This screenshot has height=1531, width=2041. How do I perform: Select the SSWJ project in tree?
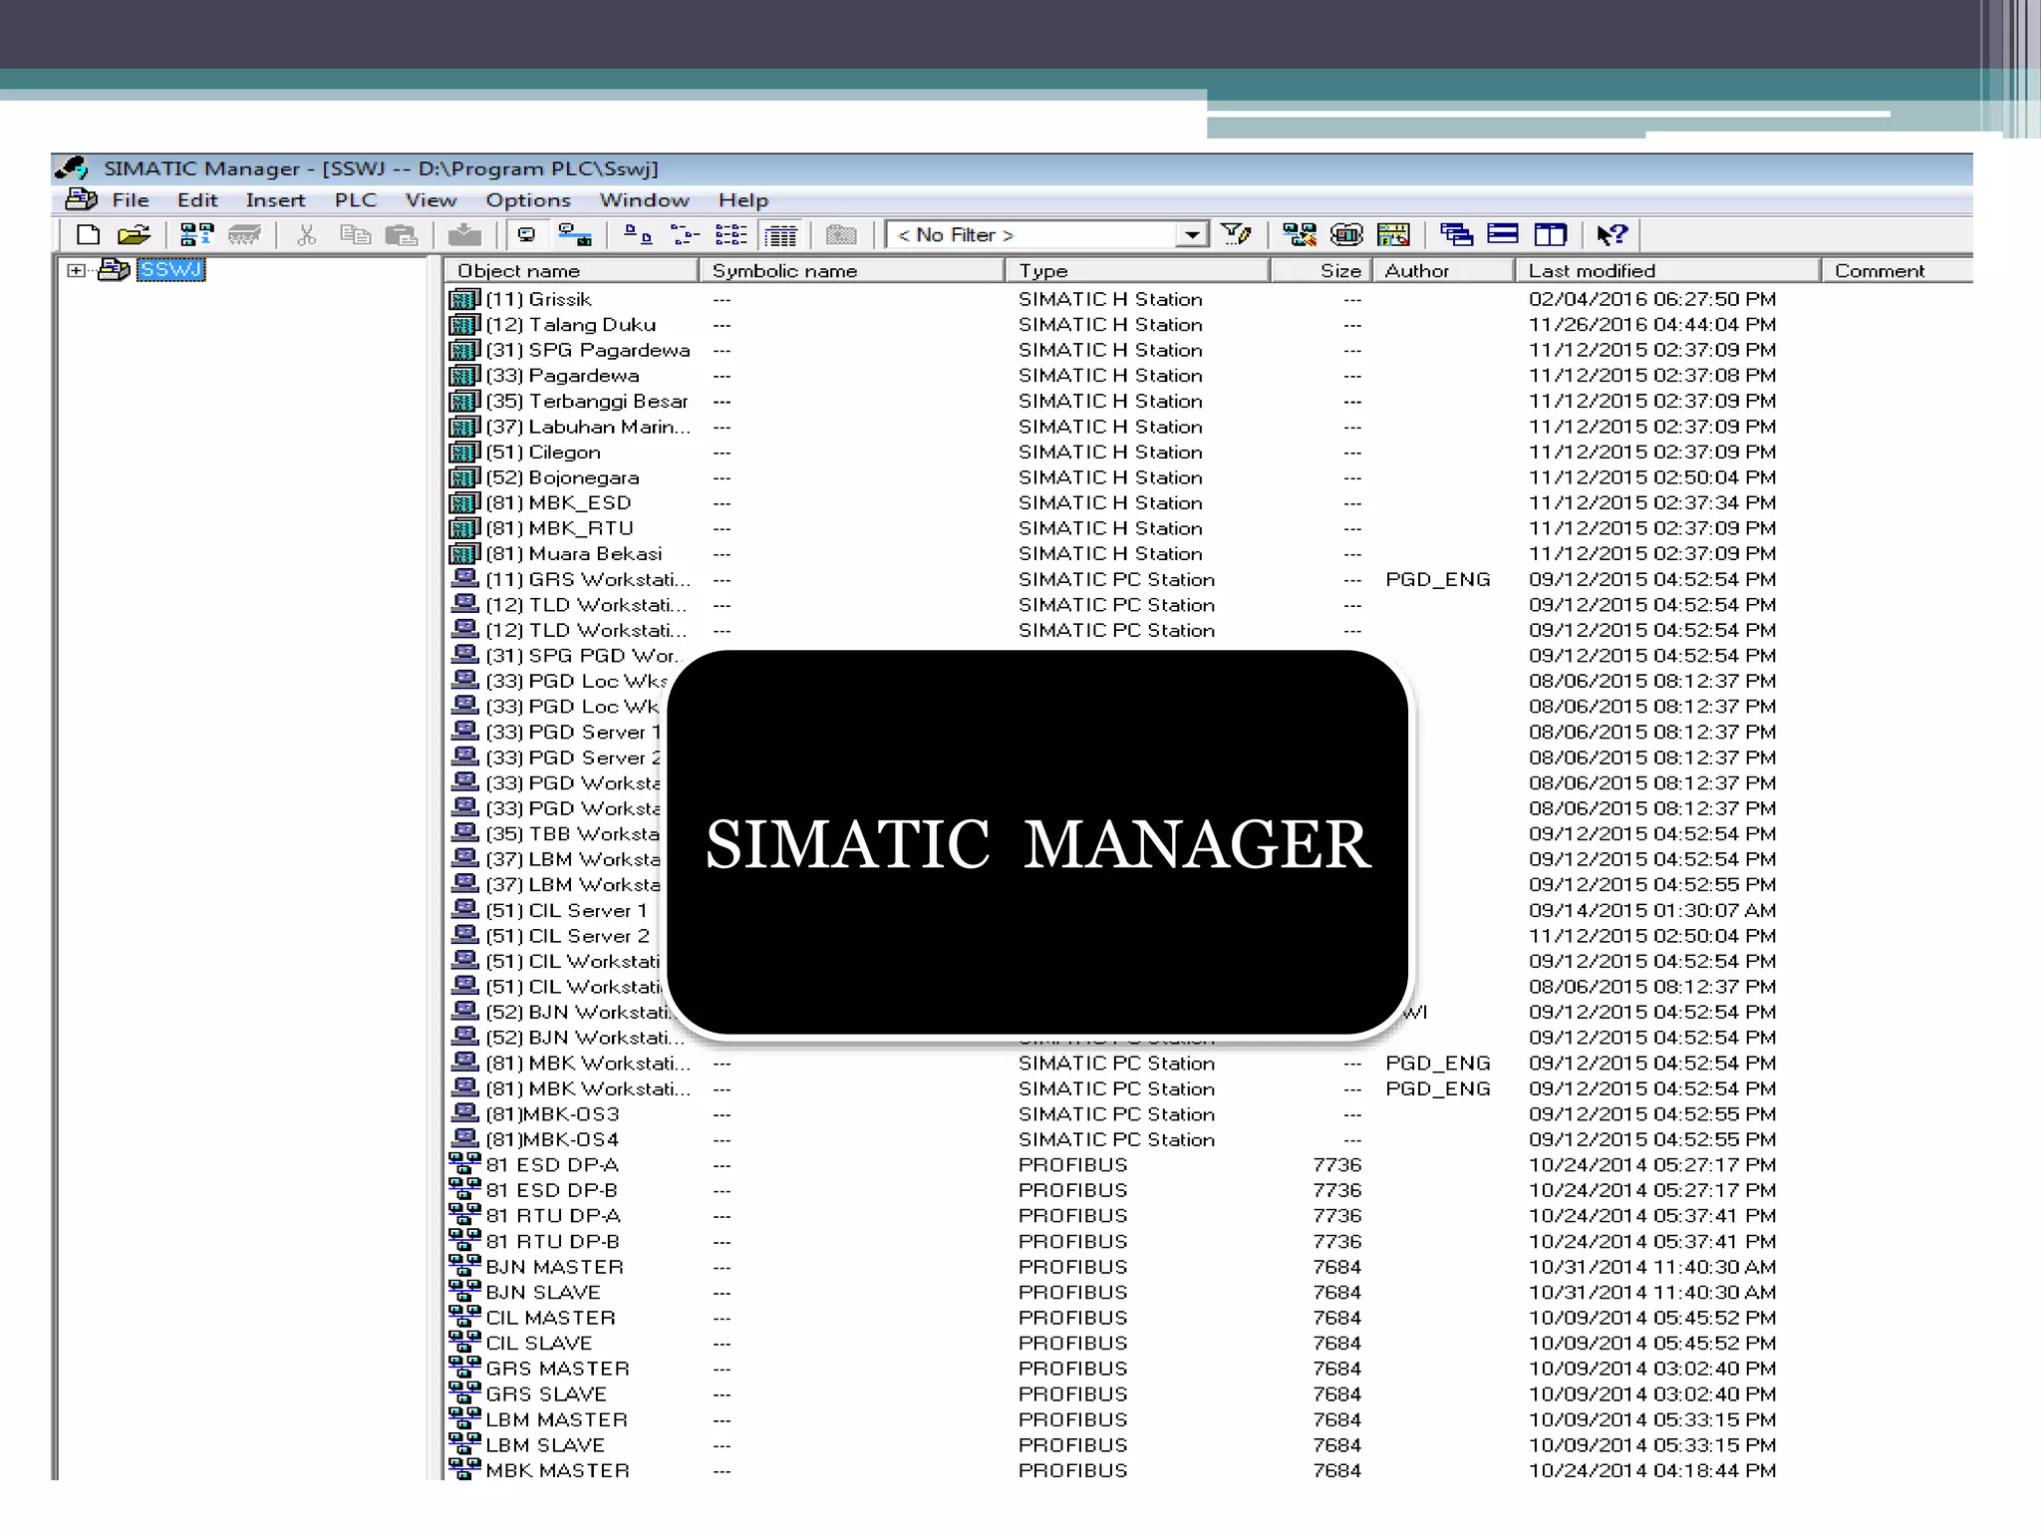click(x=170, y=270)
